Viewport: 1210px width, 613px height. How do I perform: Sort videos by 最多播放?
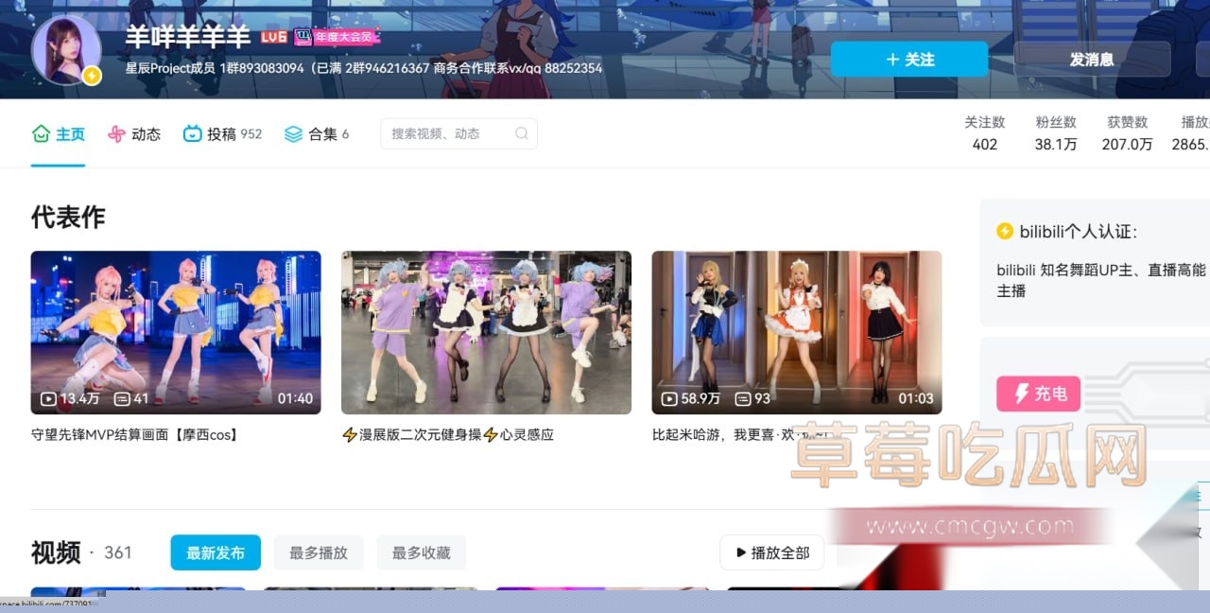(x=319, y=552)
